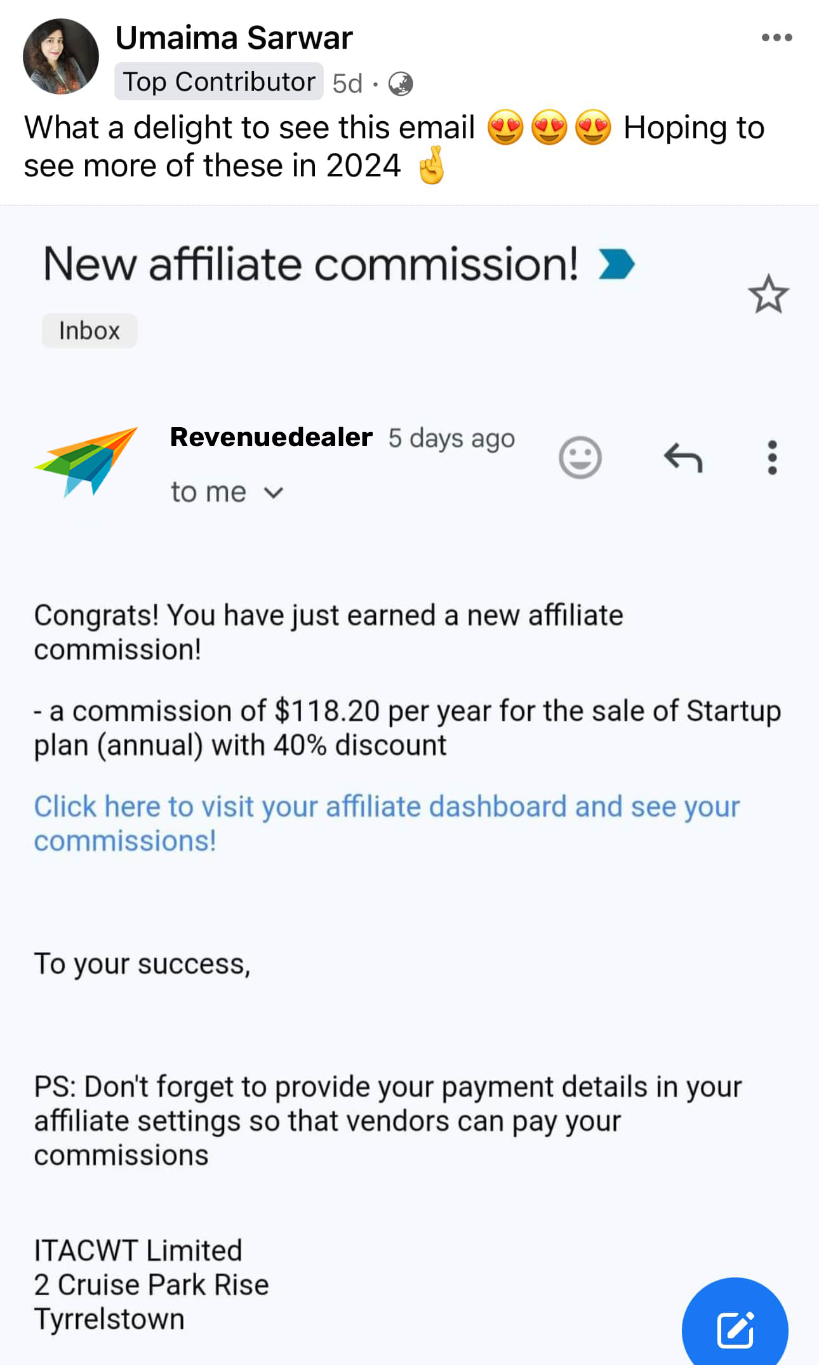Click the Top Contributor badge
Image resolution: width=819 pixels, height=1365 pixels.
[x=218, y=82]
